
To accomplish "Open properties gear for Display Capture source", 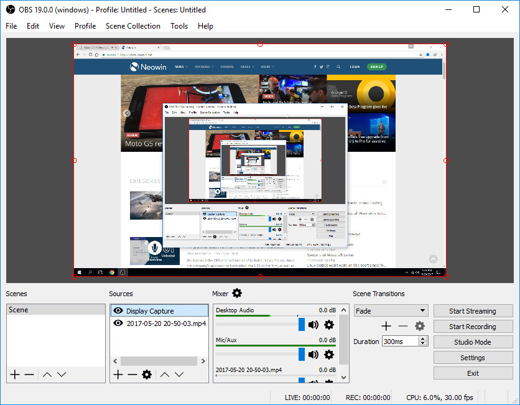I will pos(146,374).
